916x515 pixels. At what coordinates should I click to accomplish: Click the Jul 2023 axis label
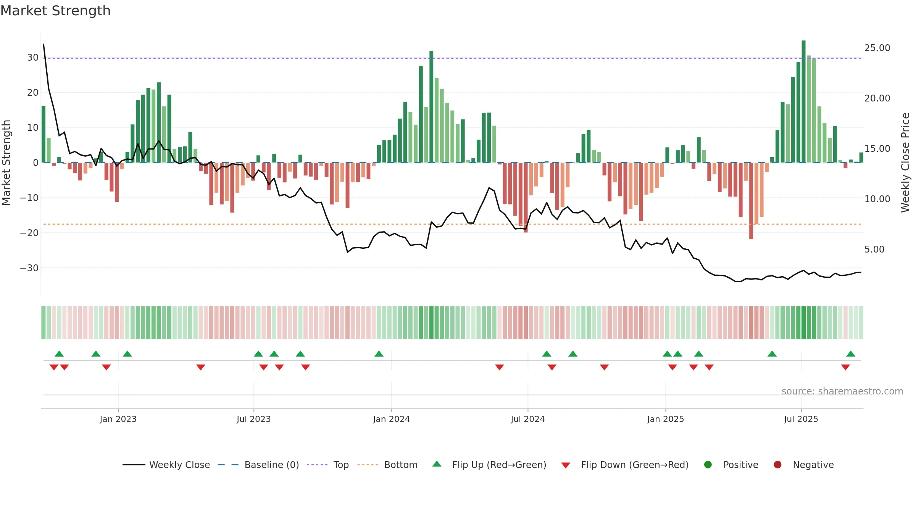[x=253, y=419]
